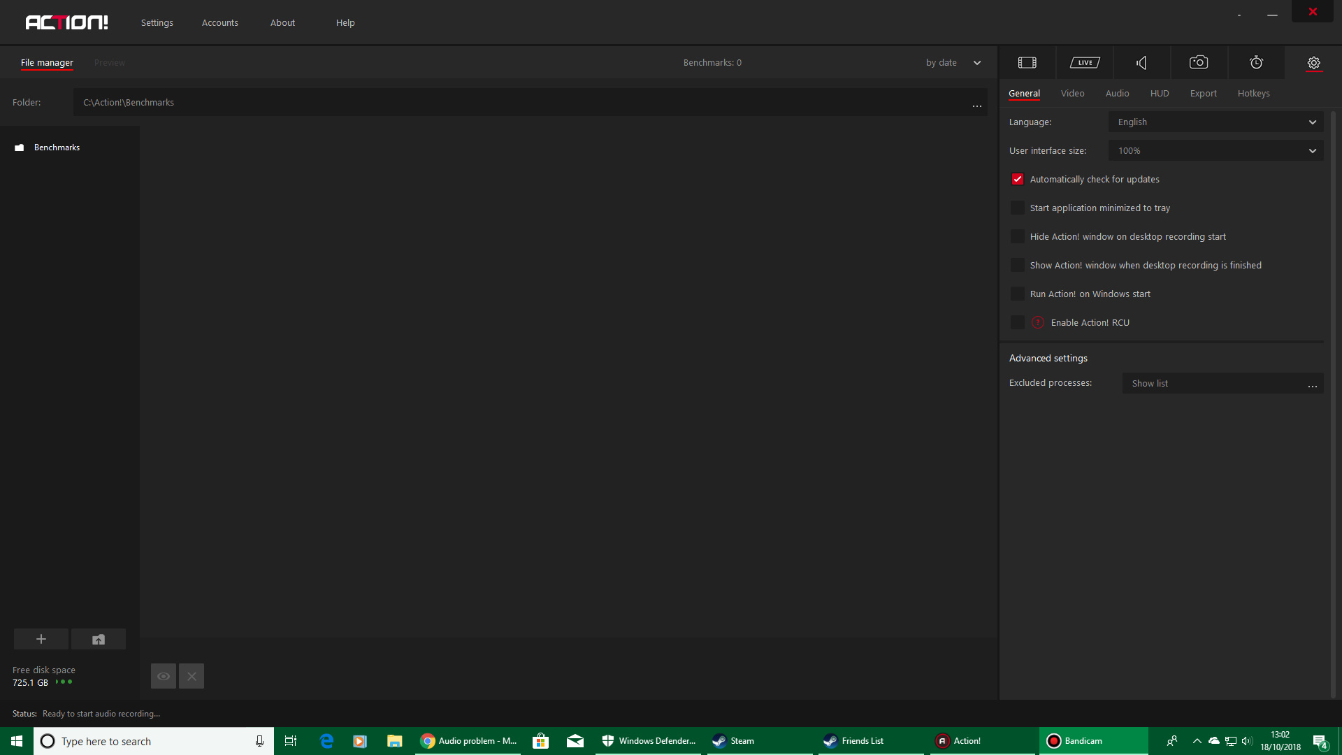
Task: Add a new folder with plus button
Action: pos(41,639)
